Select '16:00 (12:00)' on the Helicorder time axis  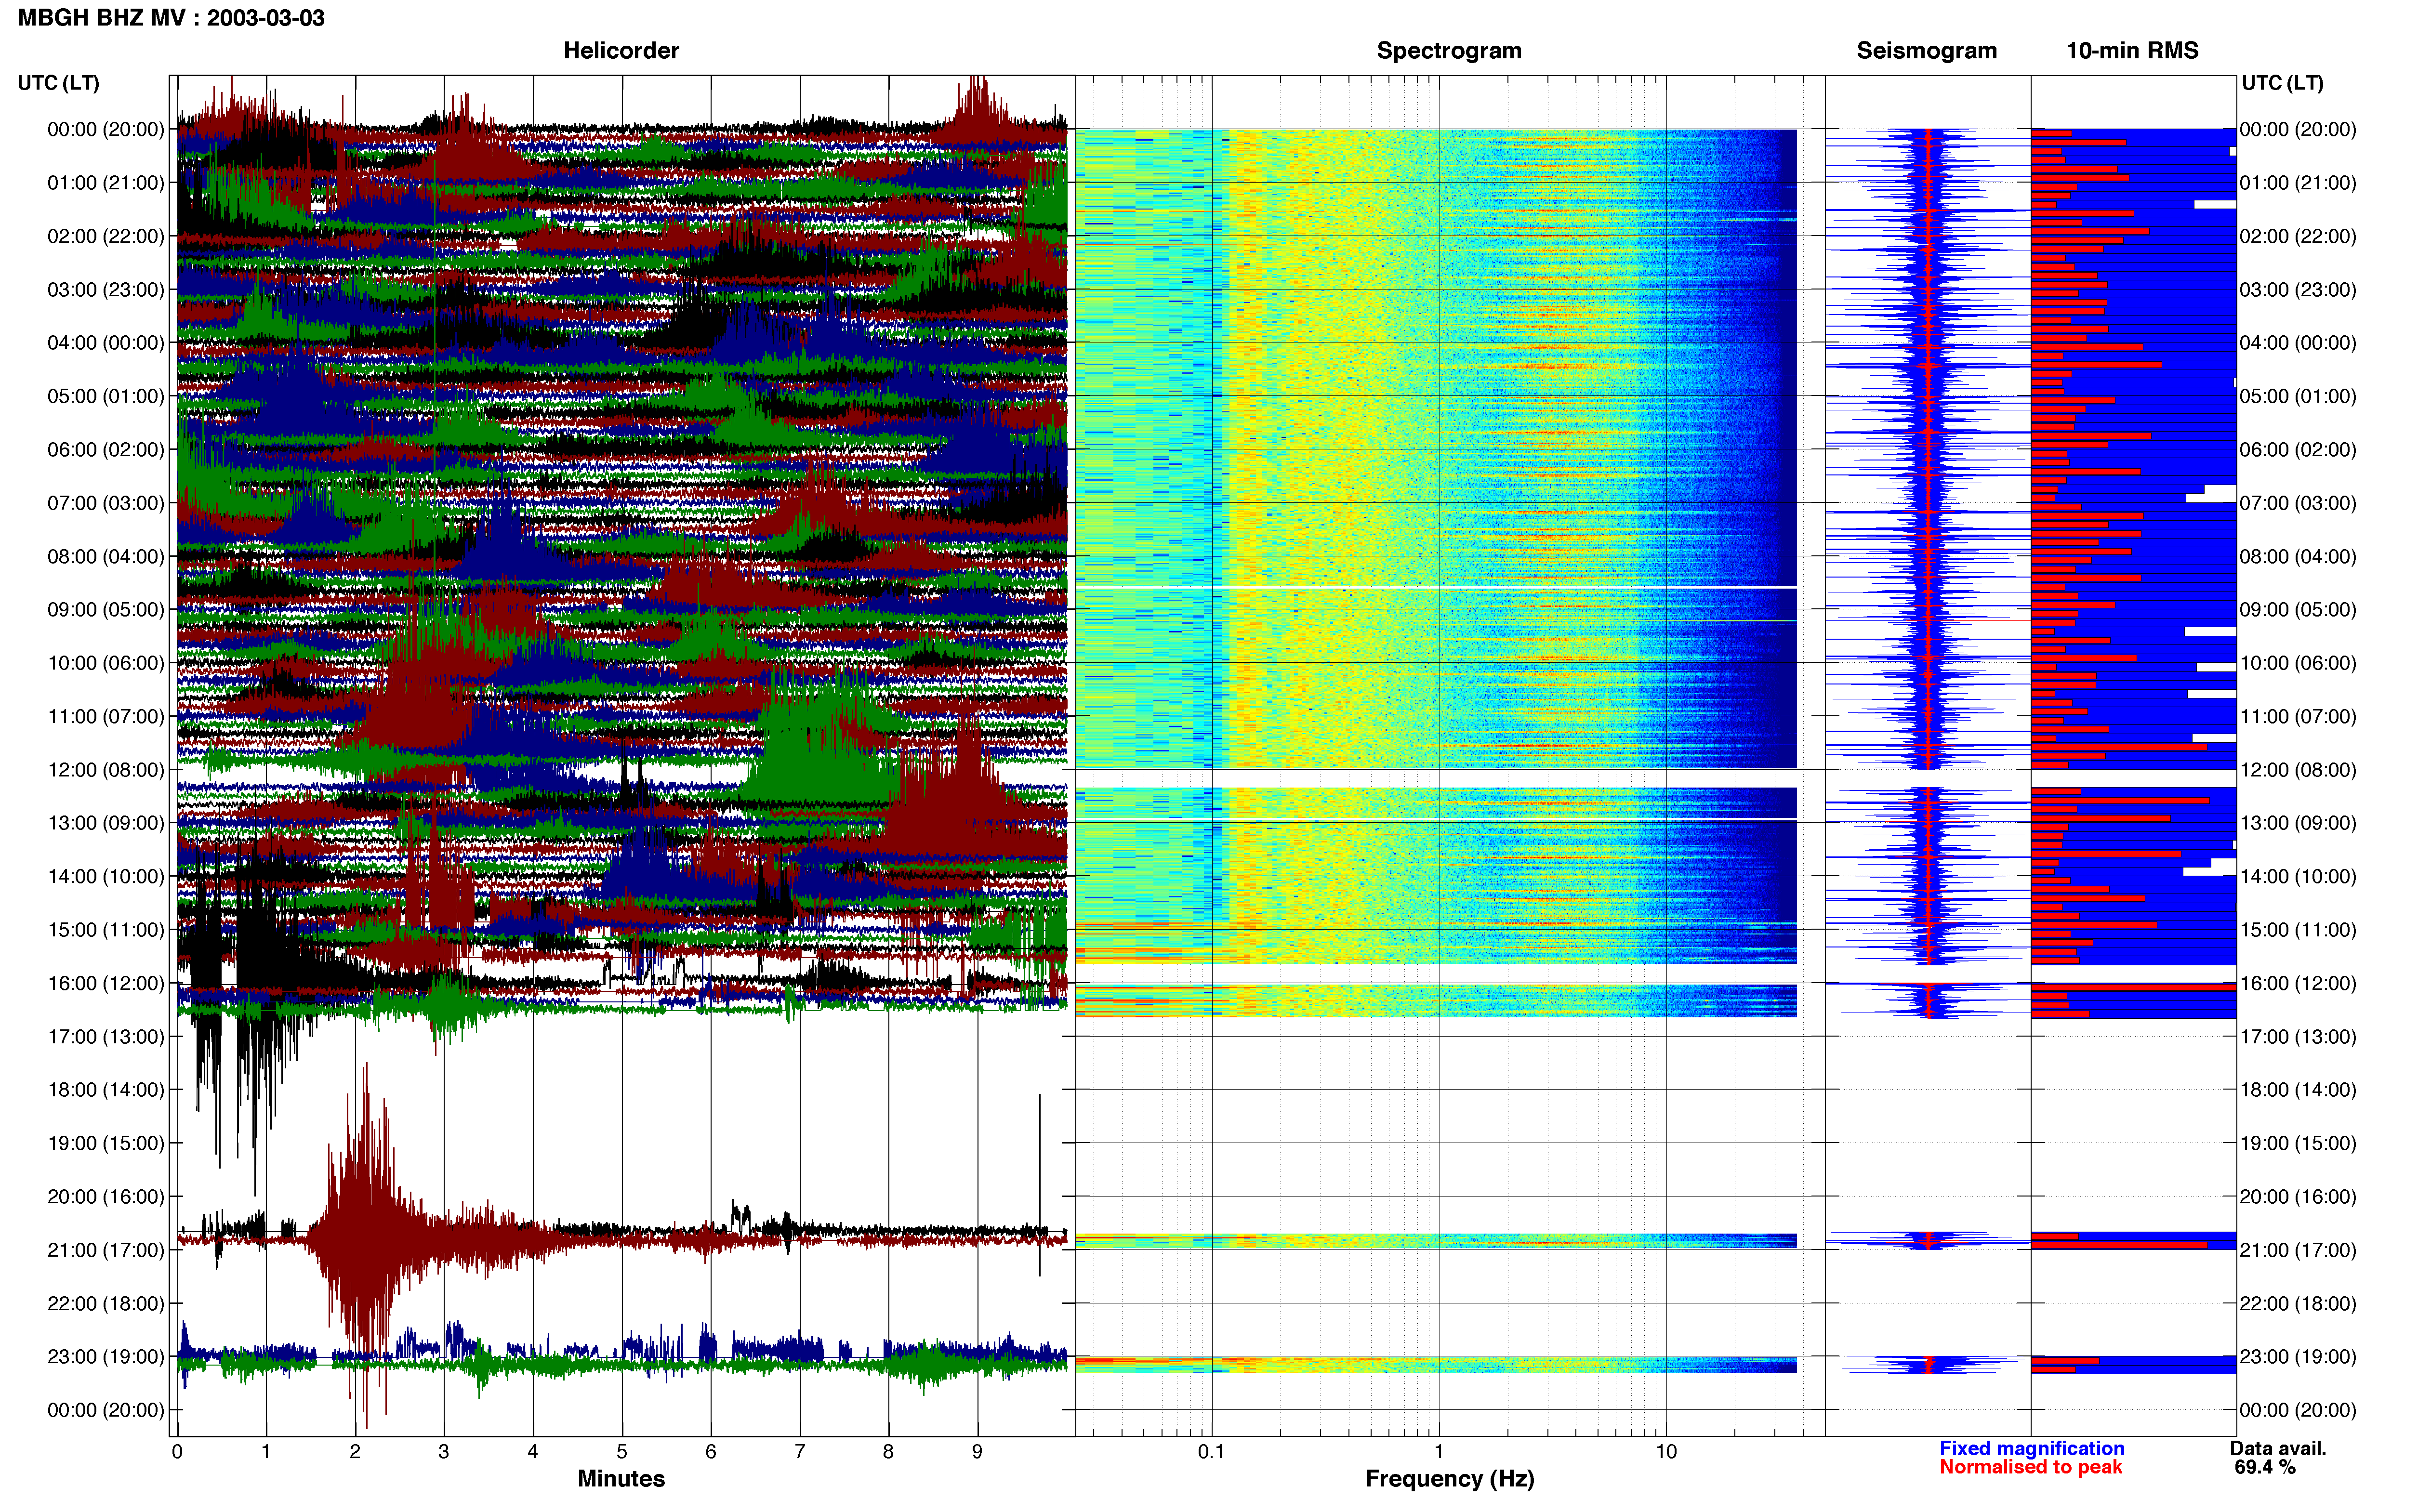point(106,983)
